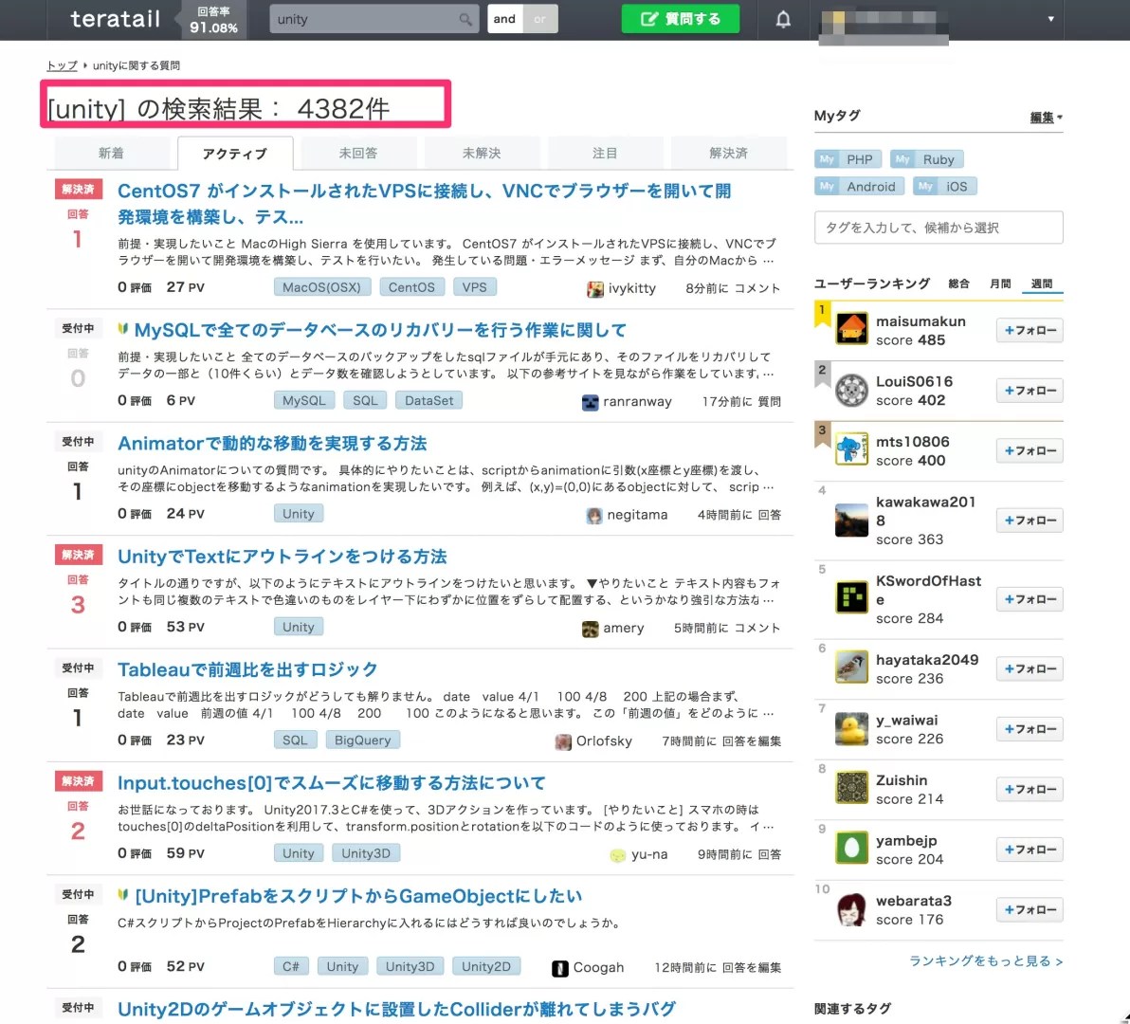The image size is (1130, 1024).
Task: Switch to the アクティブ tab
Action: (235, 154)
